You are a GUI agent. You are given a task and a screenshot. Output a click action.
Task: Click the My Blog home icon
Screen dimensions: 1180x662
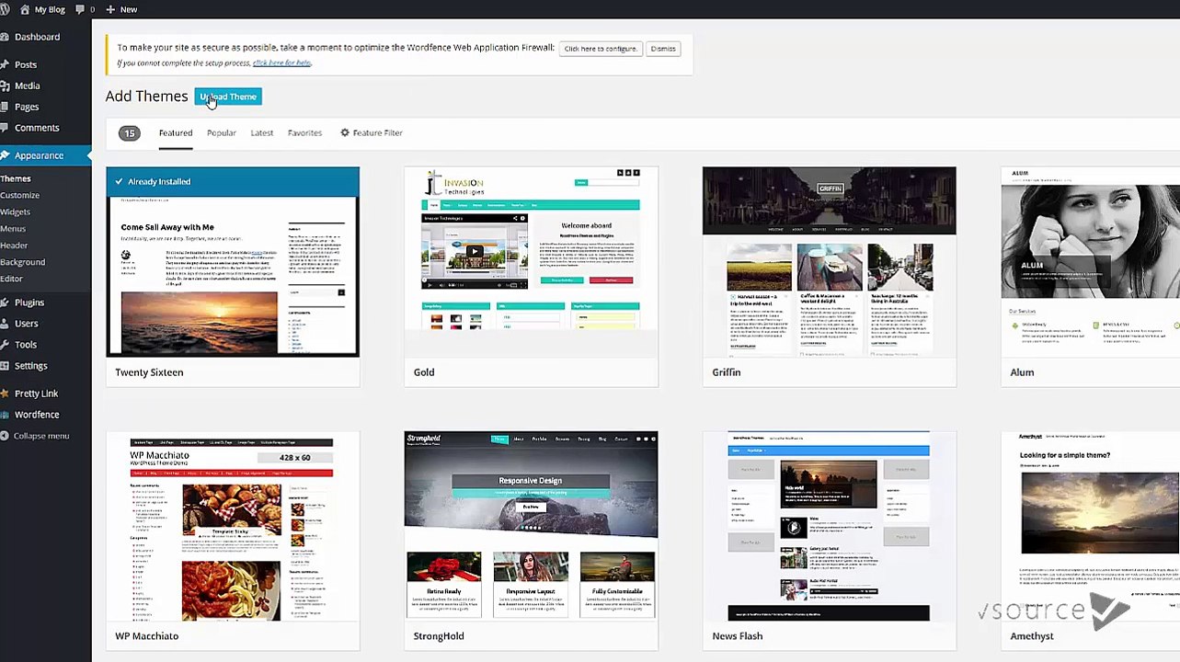[25, 9]
